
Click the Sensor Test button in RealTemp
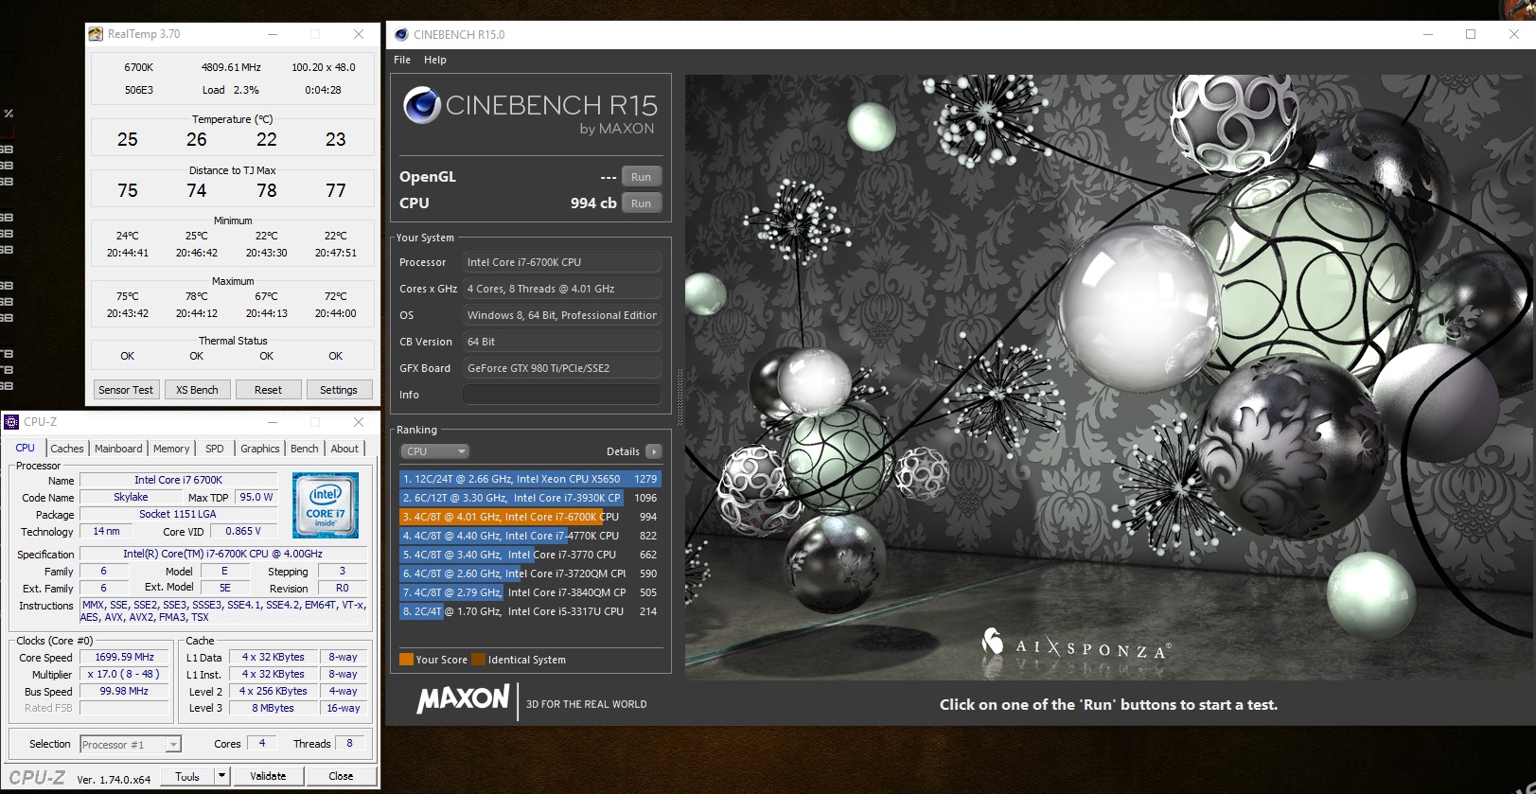point(126,390)
